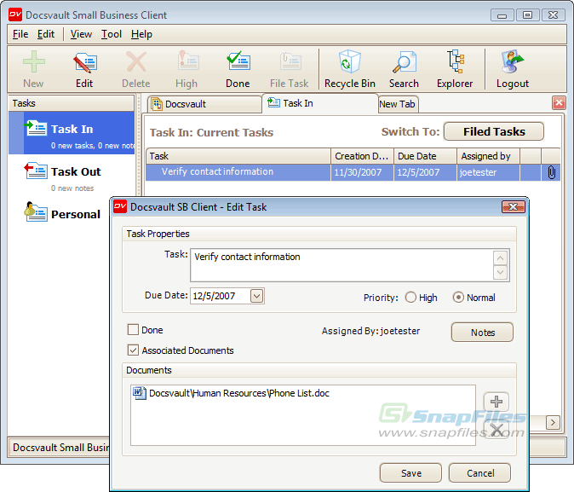Open the task Notes
The height and width of the screenshot is (492, 574).
point(483,333)
